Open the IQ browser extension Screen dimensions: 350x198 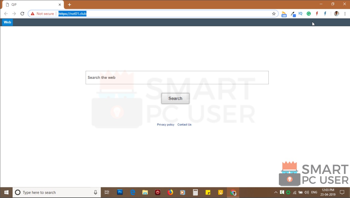coord(300,13)
